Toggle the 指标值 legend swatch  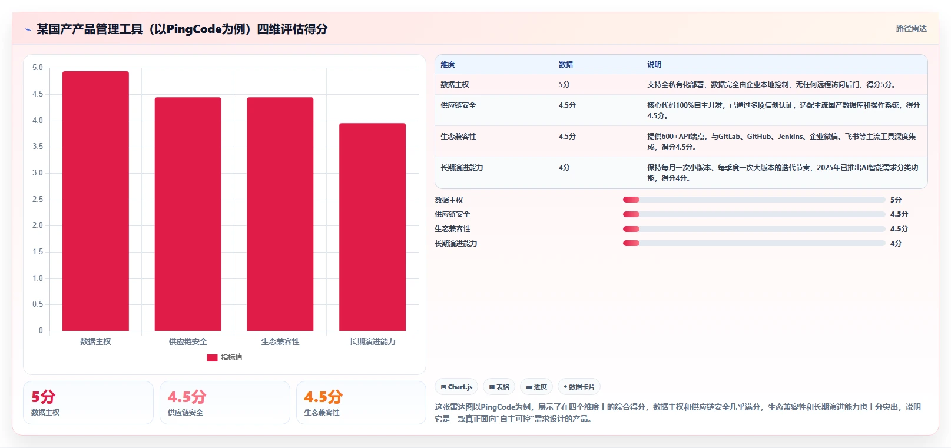click(x=212, y=357)
